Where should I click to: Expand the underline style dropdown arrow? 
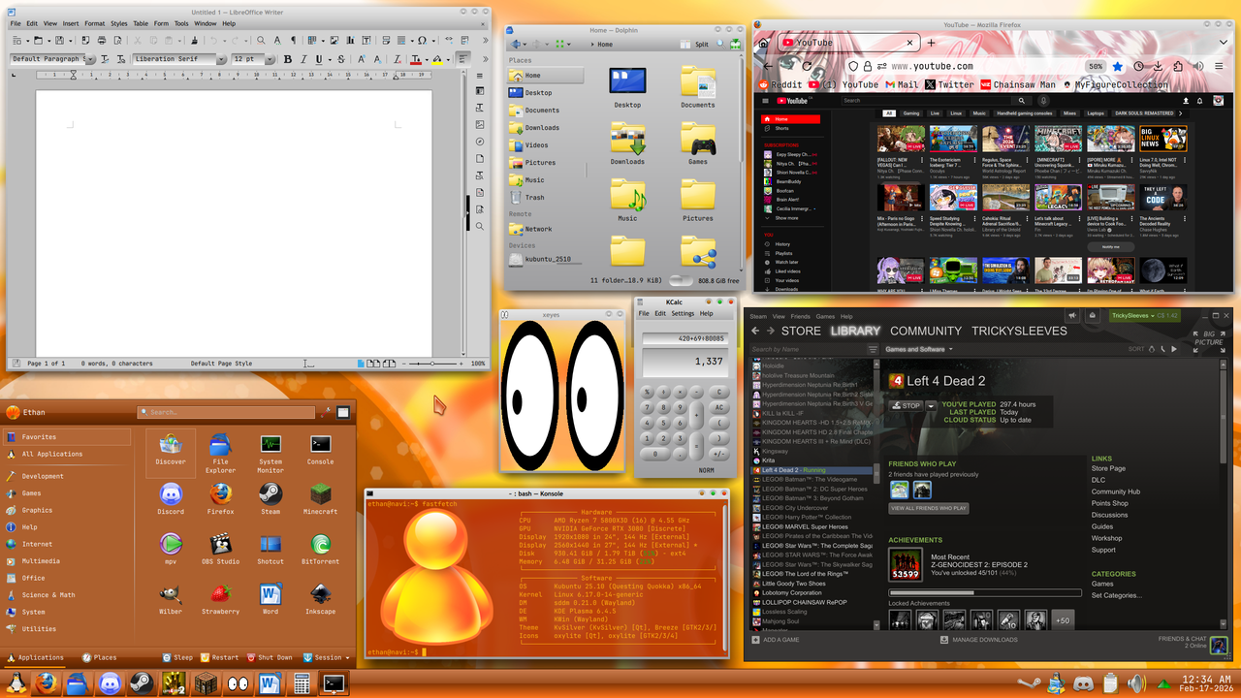tap(330, 59)
